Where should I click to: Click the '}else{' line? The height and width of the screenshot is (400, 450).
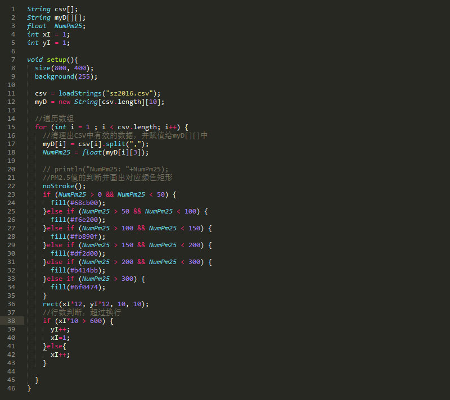click(54, 346)
